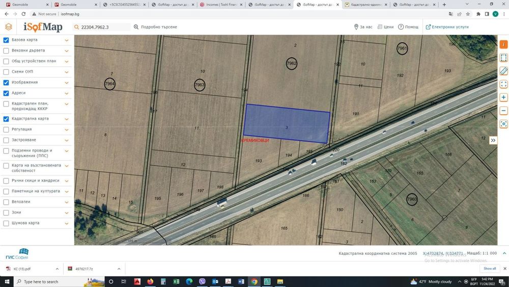The height and width of the screenshot is (287, 509).
Task: Expand the Изображения layer options
Action: tap(67, 83)
